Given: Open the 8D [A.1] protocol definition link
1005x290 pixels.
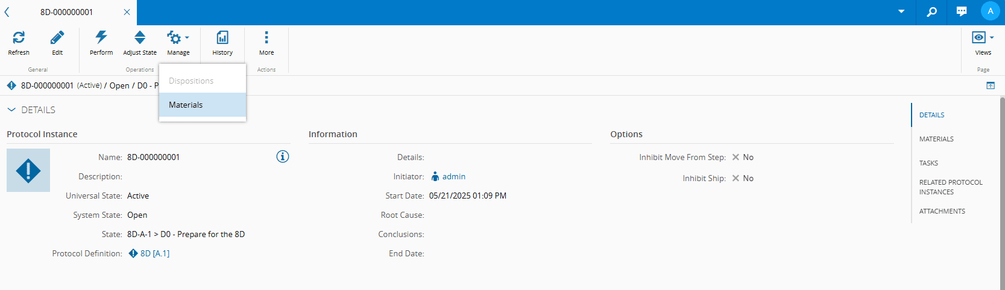Looking at the screenshot, I should (x=154, y=253).
